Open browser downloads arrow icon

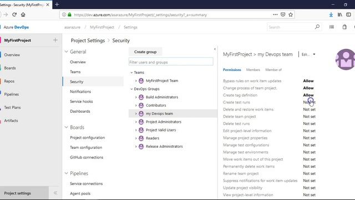click(x=331, y=15)
